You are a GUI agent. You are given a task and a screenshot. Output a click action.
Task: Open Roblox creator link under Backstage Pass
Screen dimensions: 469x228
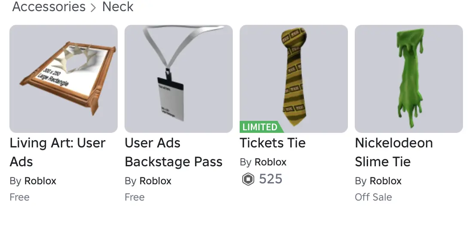(x=155, y=181)
